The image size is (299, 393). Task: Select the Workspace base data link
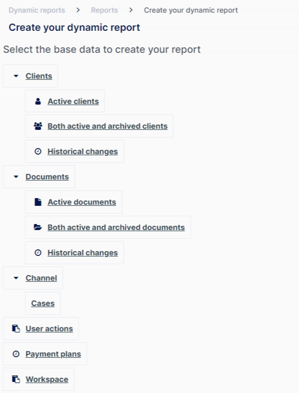47,379
